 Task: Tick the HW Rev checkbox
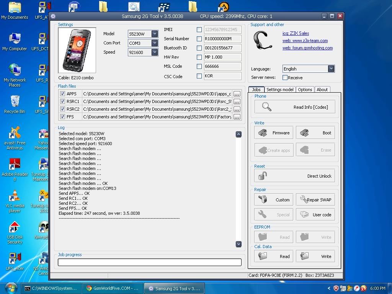[199, 57]
